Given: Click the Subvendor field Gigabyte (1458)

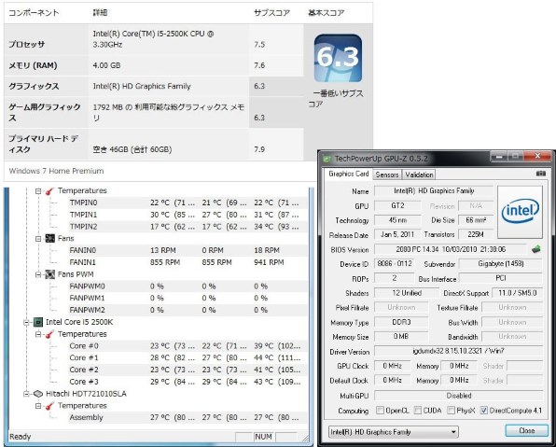Looking at the screenshot, I should [500, 263].
